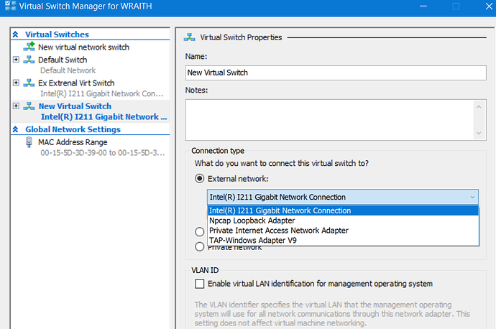This screenshot has width=496, height=329.
Task: Select the Private network radio button
Action: click(x=199, y=247)
